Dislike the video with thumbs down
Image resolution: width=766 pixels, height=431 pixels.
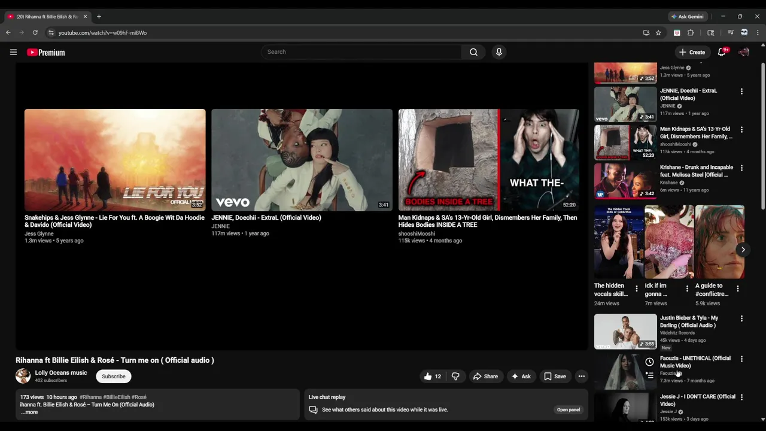click(455, 377)
